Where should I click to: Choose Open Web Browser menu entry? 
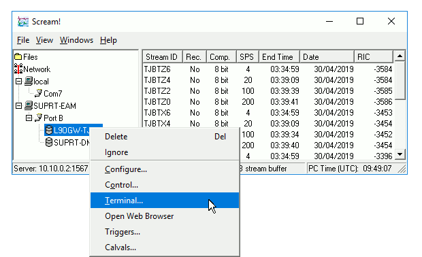point(165,216)
